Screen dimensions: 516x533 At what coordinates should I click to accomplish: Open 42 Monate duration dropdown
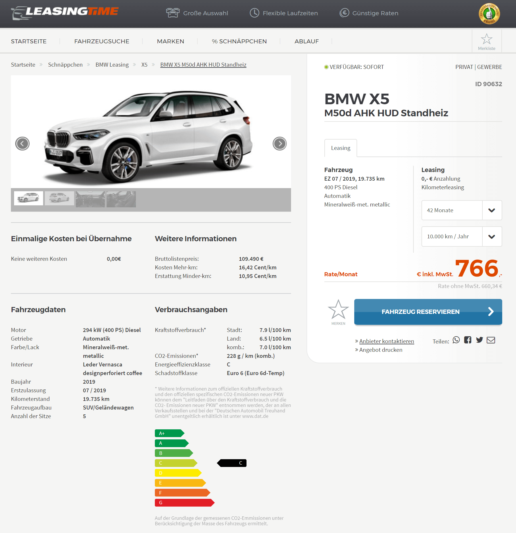(x=462, y=210)
